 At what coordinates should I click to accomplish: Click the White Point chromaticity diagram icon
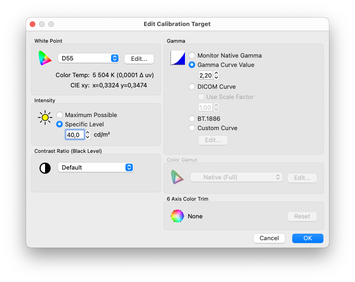pos(45,58)
